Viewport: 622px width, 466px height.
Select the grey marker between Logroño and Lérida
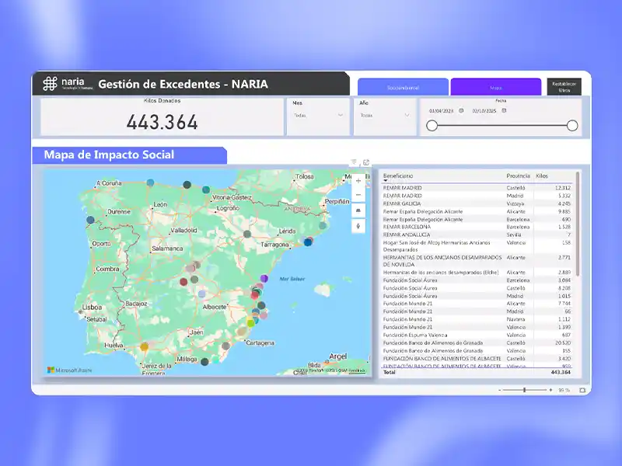click(247, 235)
